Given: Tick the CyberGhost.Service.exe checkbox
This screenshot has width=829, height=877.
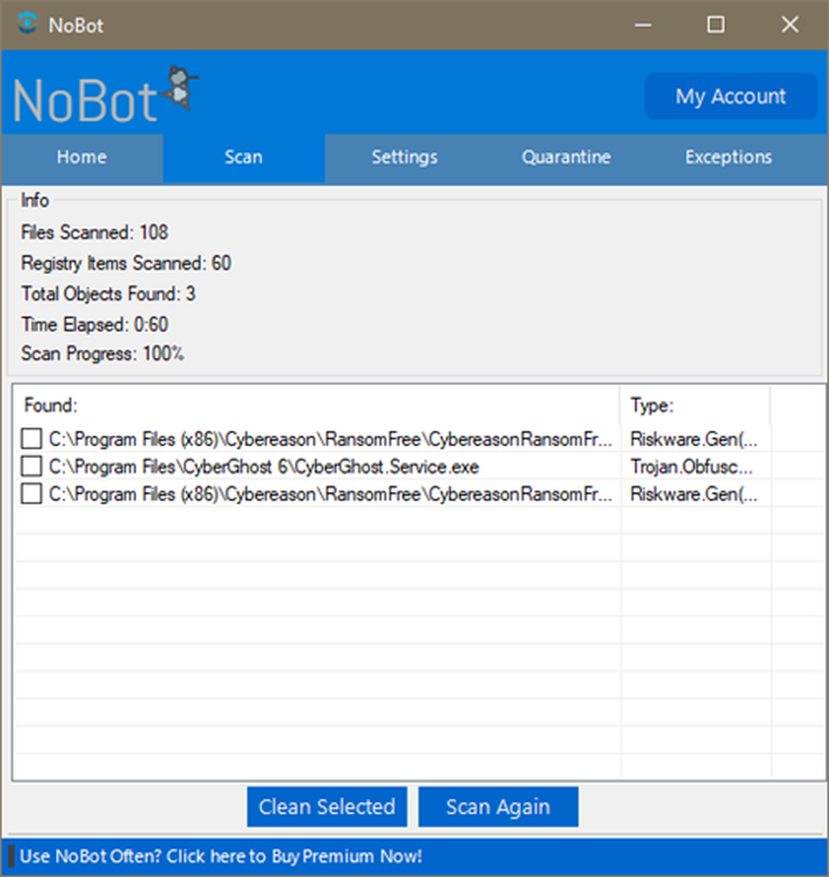Looking at the screenshot, I should [x=32, y=467].
